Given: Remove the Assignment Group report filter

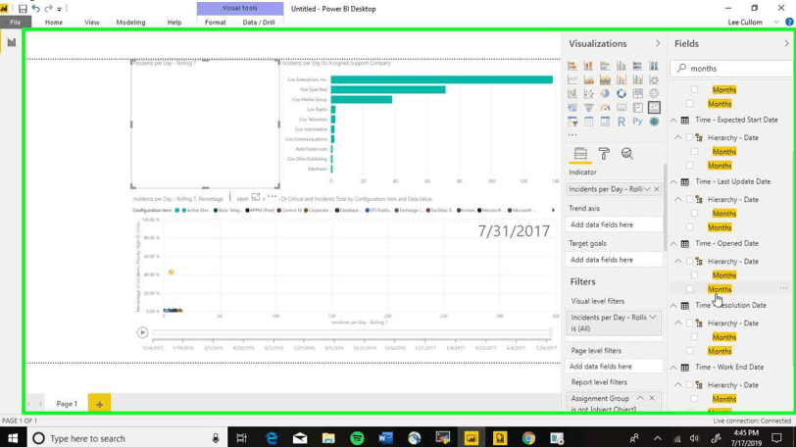Looking at the screenshot, I should click(x=652, y=398).
